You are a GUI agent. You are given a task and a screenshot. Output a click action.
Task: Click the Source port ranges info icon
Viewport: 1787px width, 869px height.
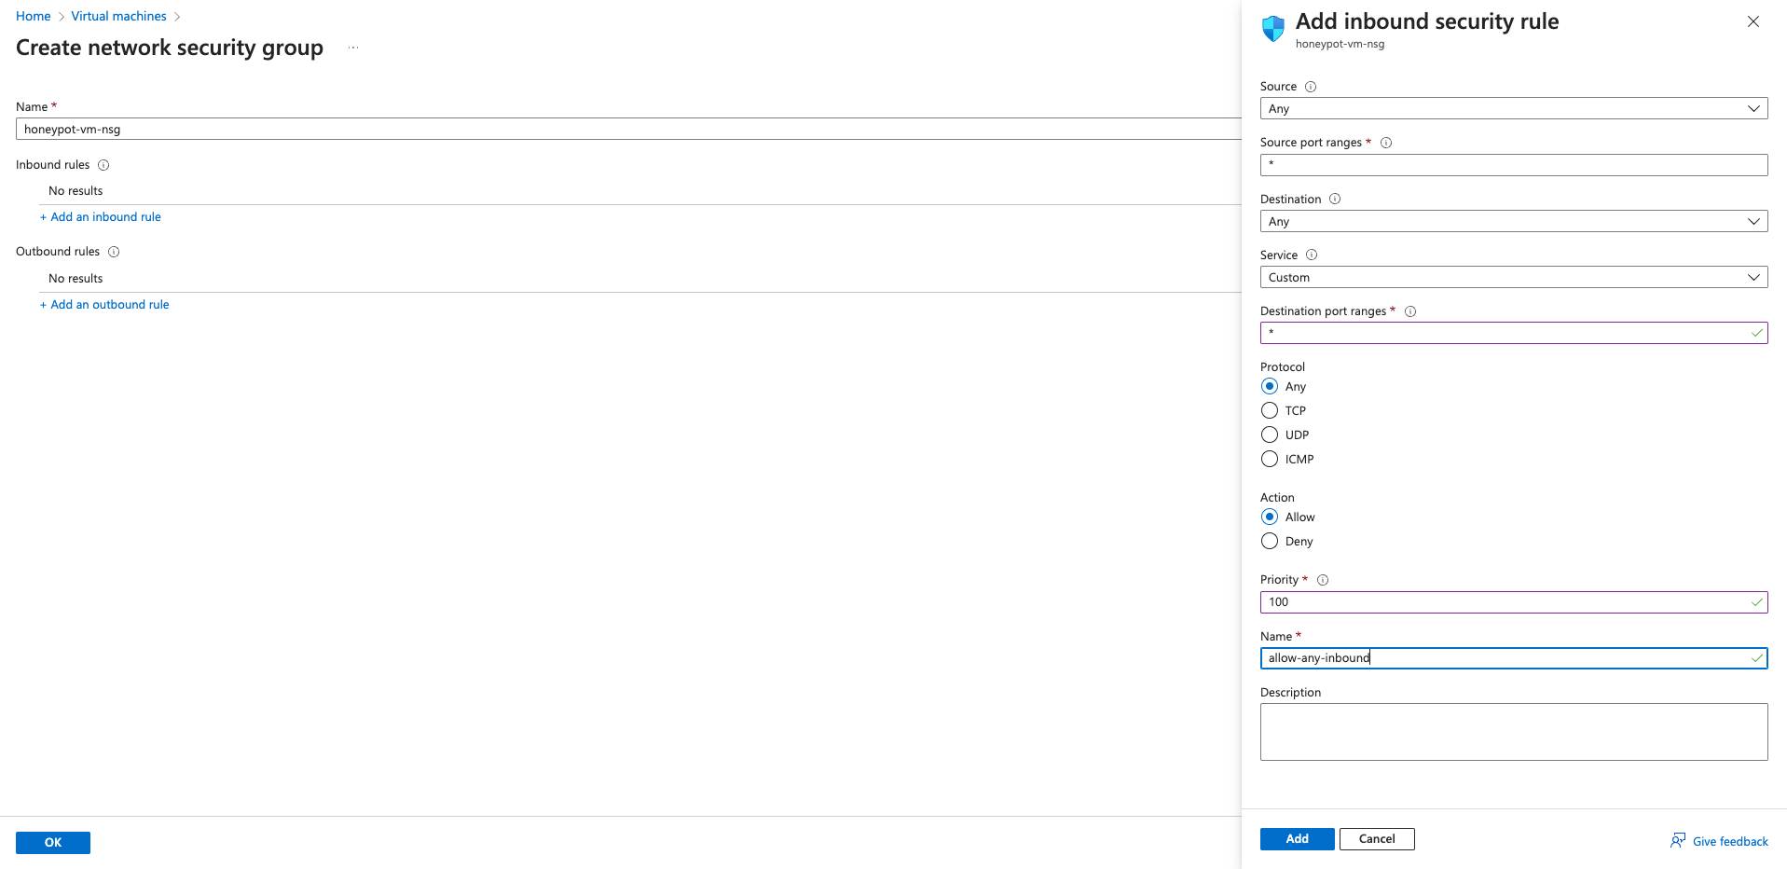point(1386,143)
